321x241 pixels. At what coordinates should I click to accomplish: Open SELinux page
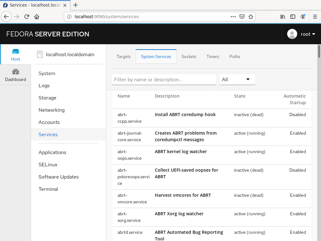pos(48,164)
